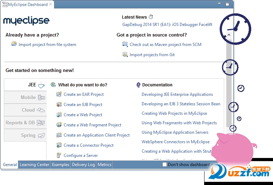The height and width of the screenshot is (185, 273).
Task: Click Create a Web Fragment Project link
Action: coord(92,125)
